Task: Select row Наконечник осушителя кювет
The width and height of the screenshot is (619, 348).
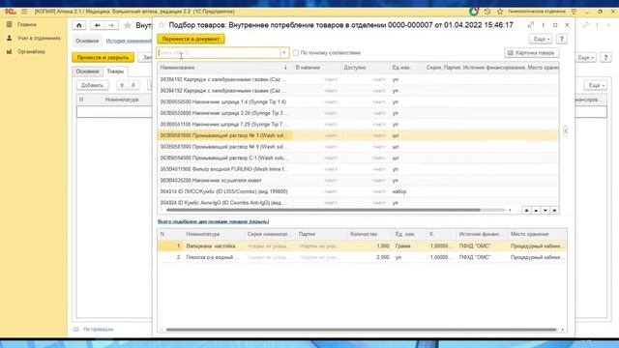Action: point(358,181)
